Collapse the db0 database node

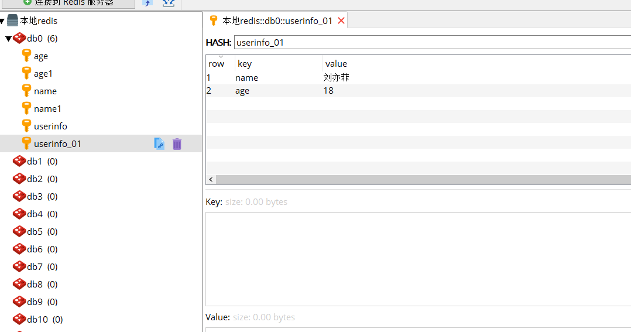pyautogui.click(x=8, y=39)
